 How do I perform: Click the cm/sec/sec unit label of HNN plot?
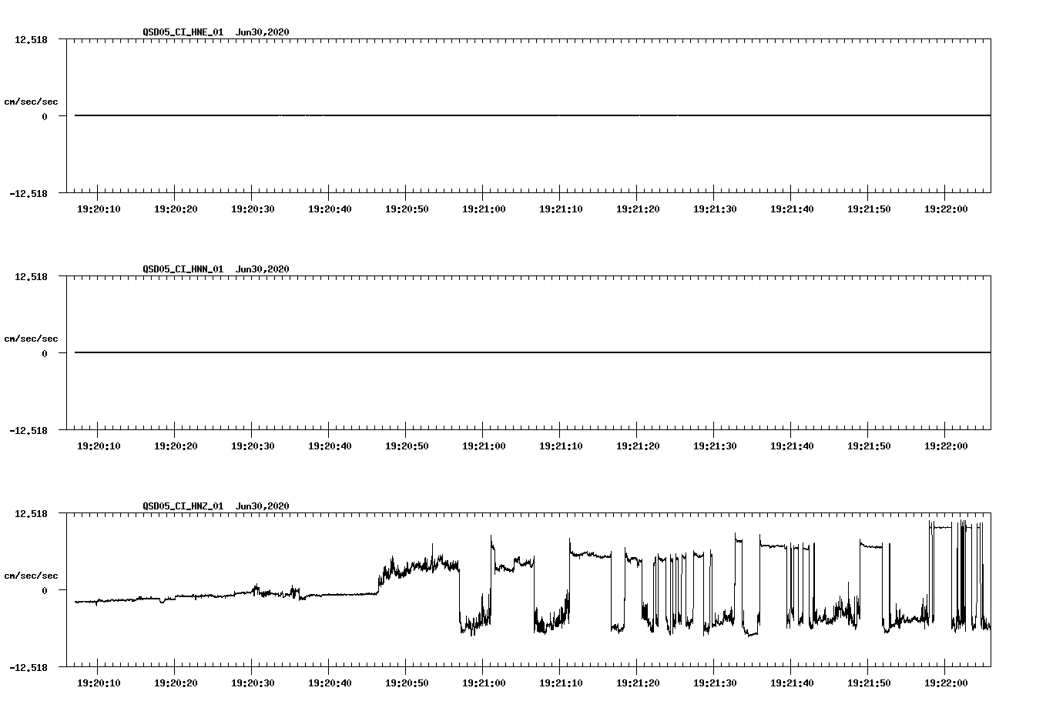(x=31, y=339)
